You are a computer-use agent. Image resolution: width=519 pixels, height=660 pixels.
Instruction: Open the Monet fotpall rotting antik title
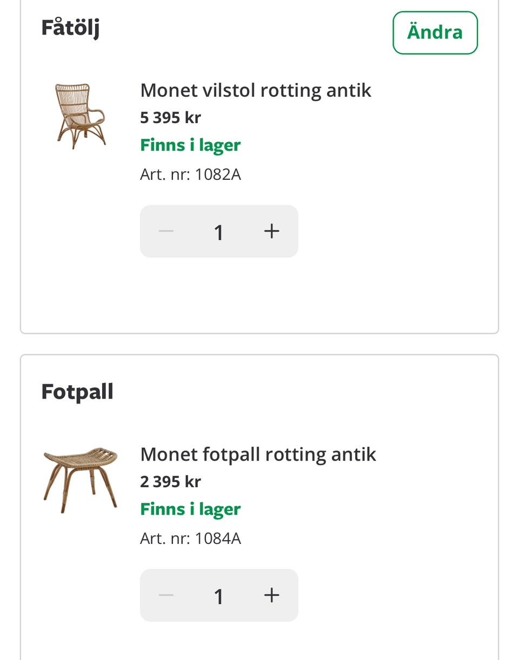257,454
